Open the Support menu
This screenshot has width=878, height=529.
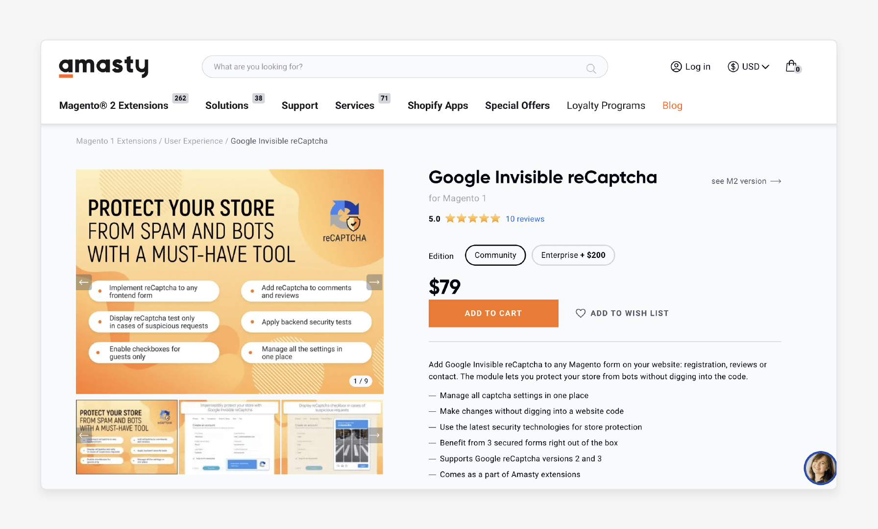[x=300, y=105]
